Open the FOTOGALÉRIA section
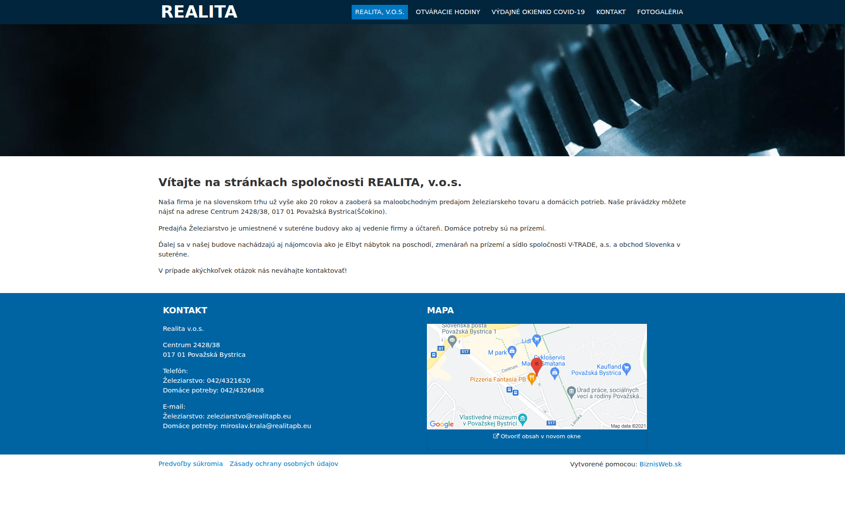Image resolution: width=845 pixels, height=528 pixels. tap(660, 12)
